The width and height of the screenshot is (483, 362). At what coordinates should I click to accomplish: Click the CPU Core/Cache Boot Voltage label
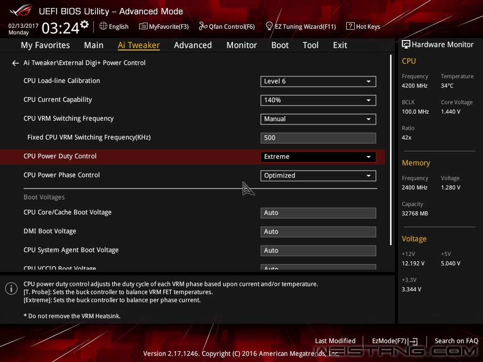[67, 213]
